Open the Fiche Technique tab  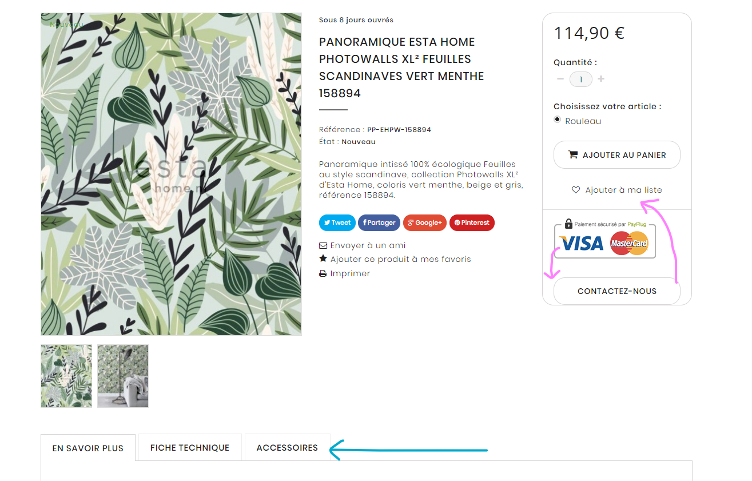click(190, 448)
